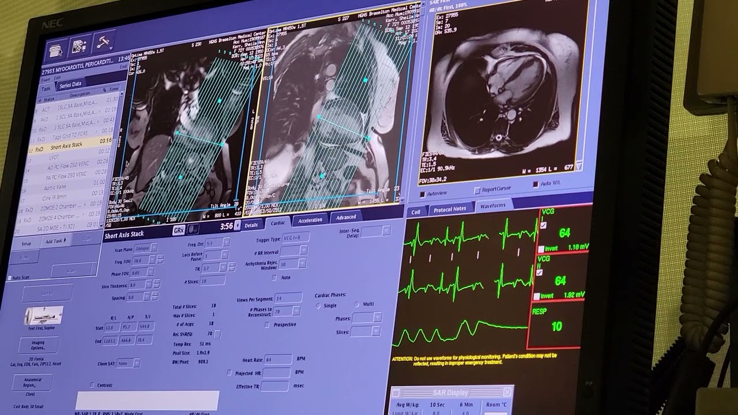Screen dimensions: 738x415
Task: Open the Slice Thickness dropdown
Action: click(149, 284)
